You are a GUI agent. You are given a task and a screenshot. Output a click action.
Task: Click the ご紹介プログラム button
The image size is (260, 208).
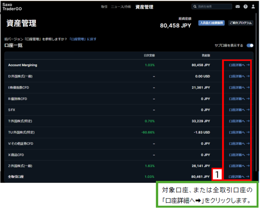240,23
